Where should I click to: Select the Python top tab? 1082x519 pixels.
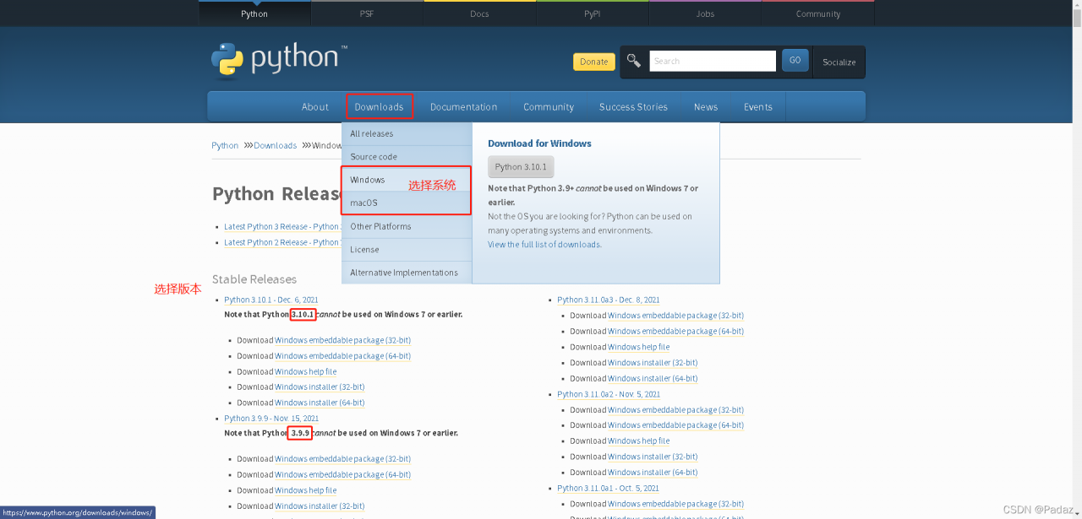tap(254, 14)
